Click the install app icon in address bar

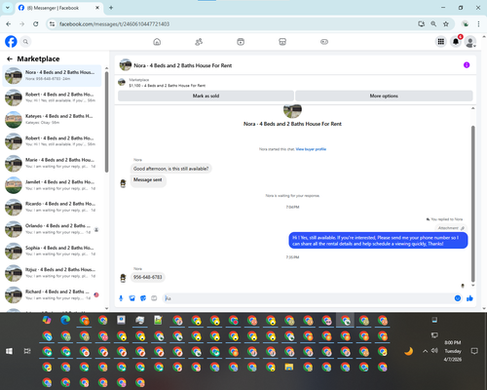(422, 23)
